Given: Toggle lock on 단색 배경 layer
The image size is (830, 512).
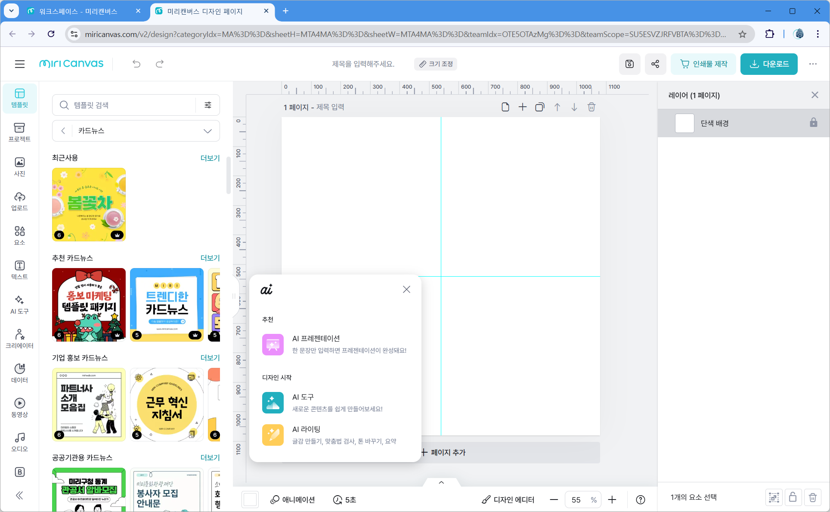Looking at the screenshot, I should click(813, 123).
